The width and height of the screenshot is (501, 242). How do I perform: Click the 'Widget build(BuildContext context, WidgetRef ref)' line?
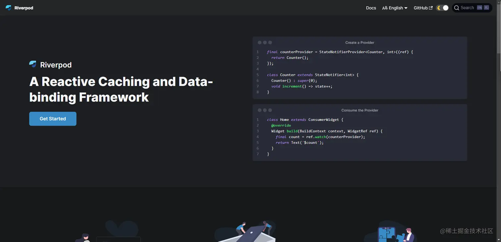pyautogui.click(x=327, y=131)
